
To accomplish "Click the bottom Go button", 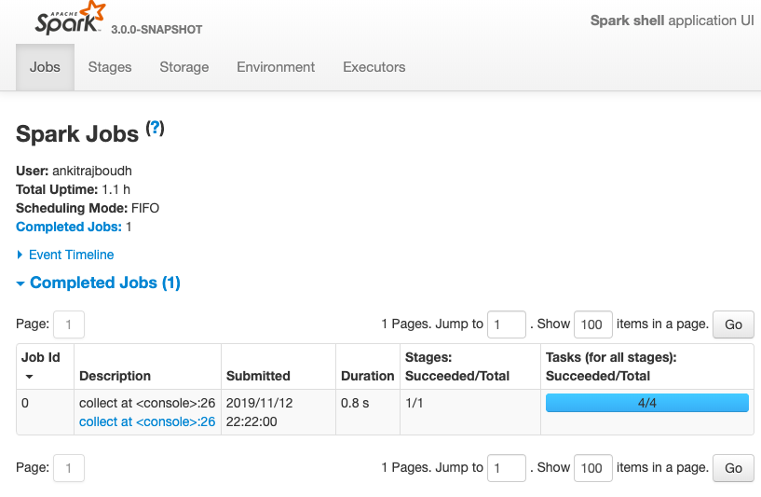I will tap(733, 468).
